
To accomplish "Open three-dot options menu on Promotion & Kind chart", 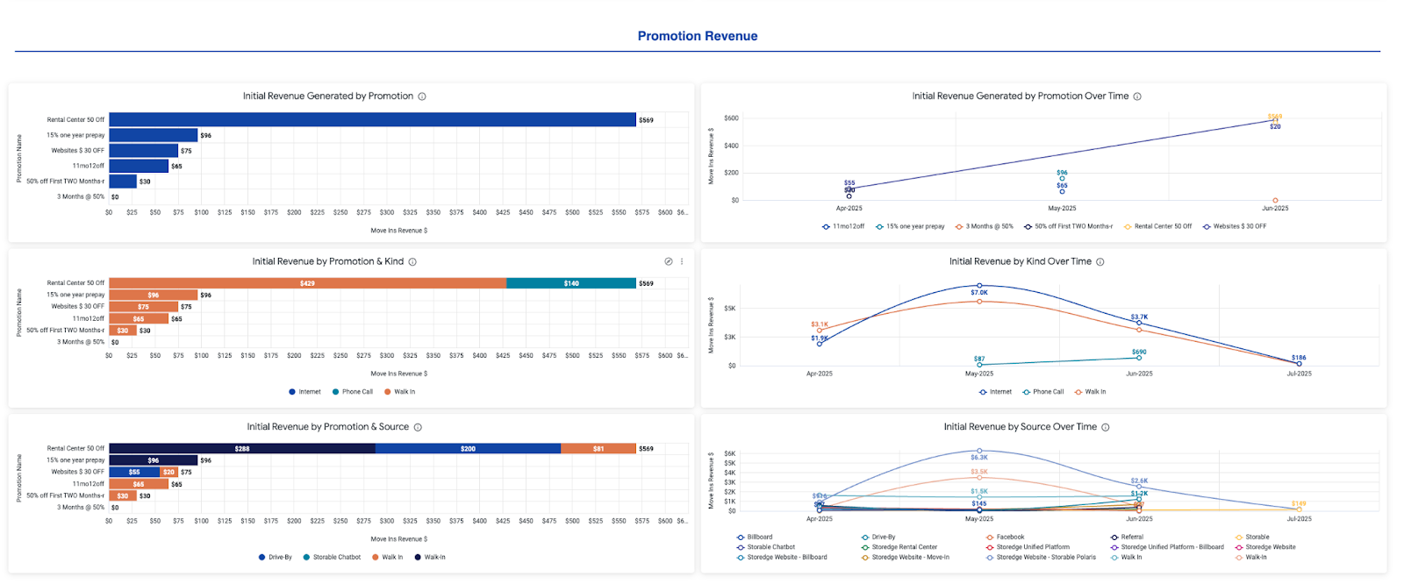I will coord(682,261).
